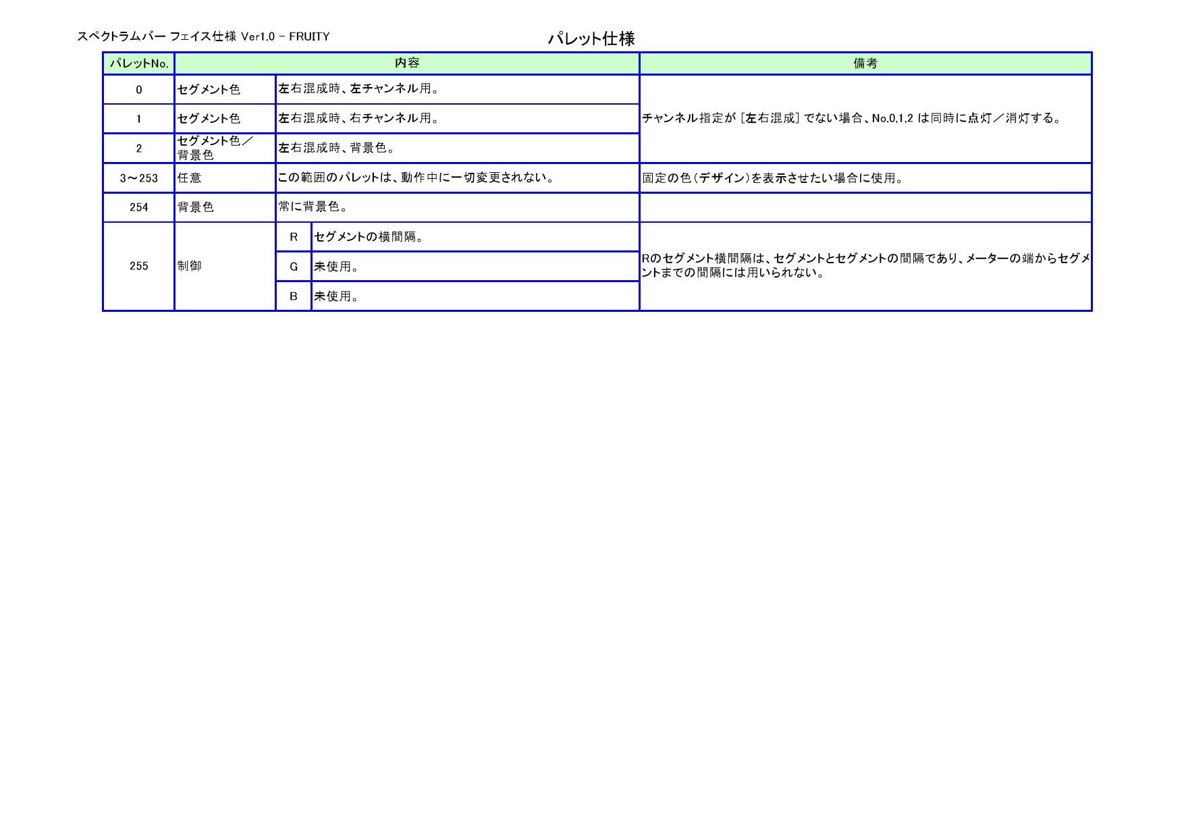Click the パレットNo. column header
The width and height of the screenshot is (1184, 837).
point(139,63)
